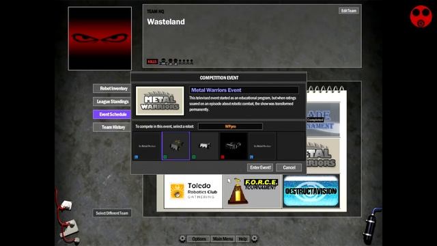Screen dimensions: 437x246
Task: Click the red-eyes team logo image
Action: point(100,38)
